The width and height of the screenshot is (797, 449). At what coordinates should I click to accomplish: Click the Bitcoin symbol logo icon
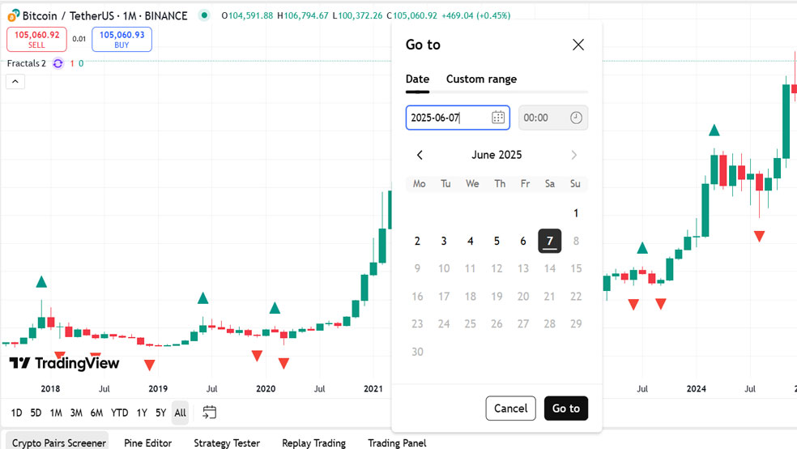[x=13, y=15]
